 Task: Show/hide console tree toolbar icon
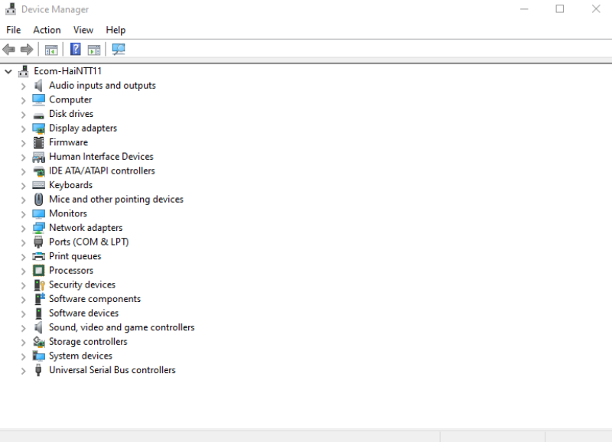pos(51,50)
